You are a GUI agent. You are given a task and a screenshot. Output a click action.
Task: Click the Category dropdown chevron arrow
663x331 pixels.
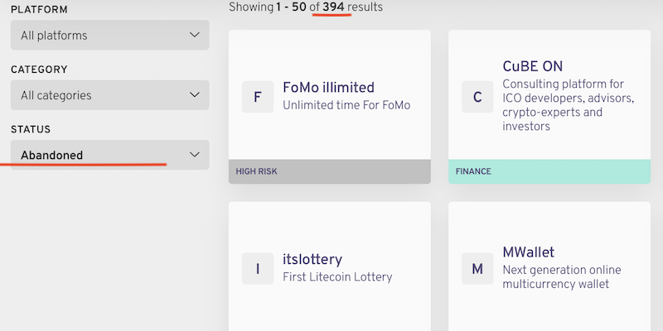(x=195, y=95)
